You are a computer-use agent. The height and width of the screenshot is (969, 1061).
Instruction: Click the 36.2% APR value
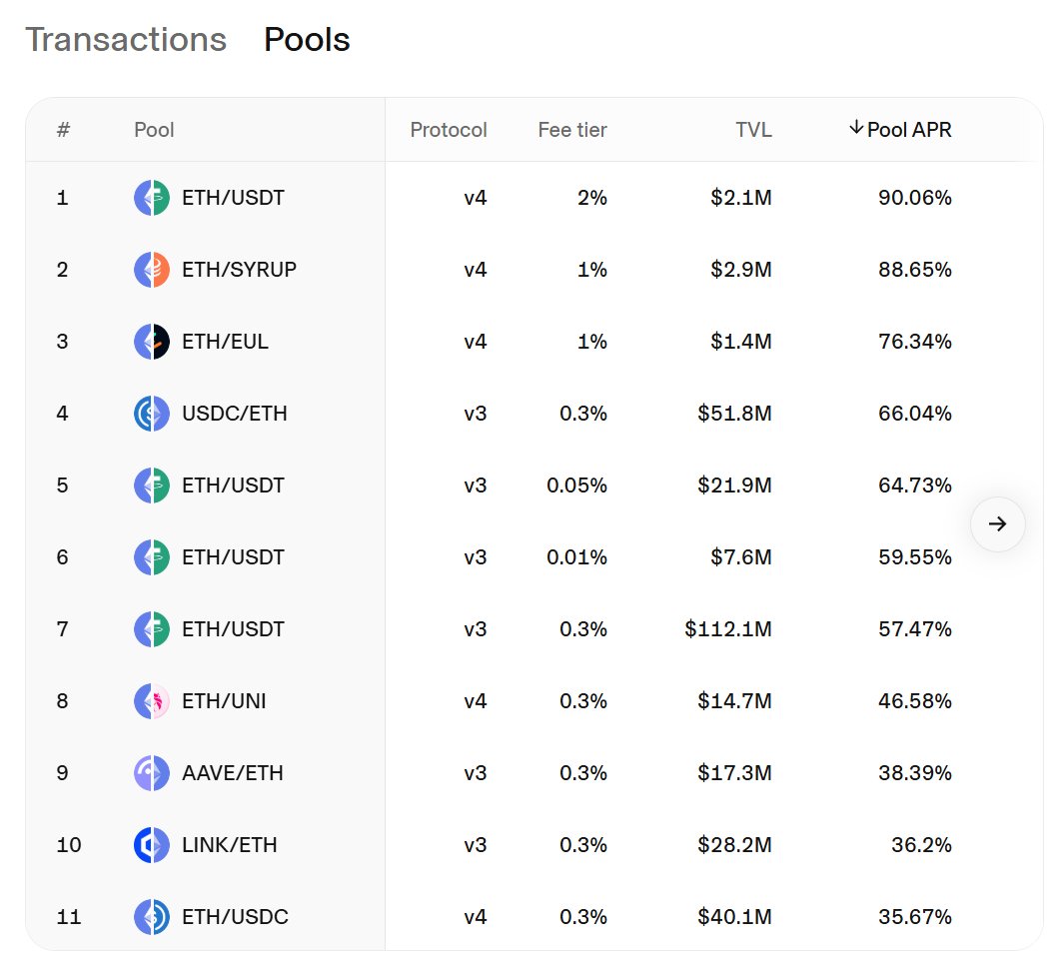click(921, 844)
